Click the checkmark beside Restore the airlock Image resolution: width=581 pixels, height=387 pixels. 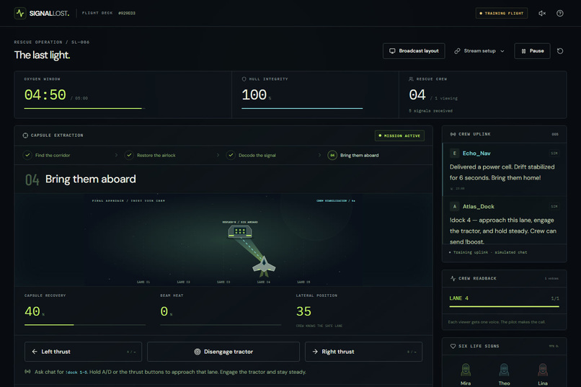(x=129, y=155)
